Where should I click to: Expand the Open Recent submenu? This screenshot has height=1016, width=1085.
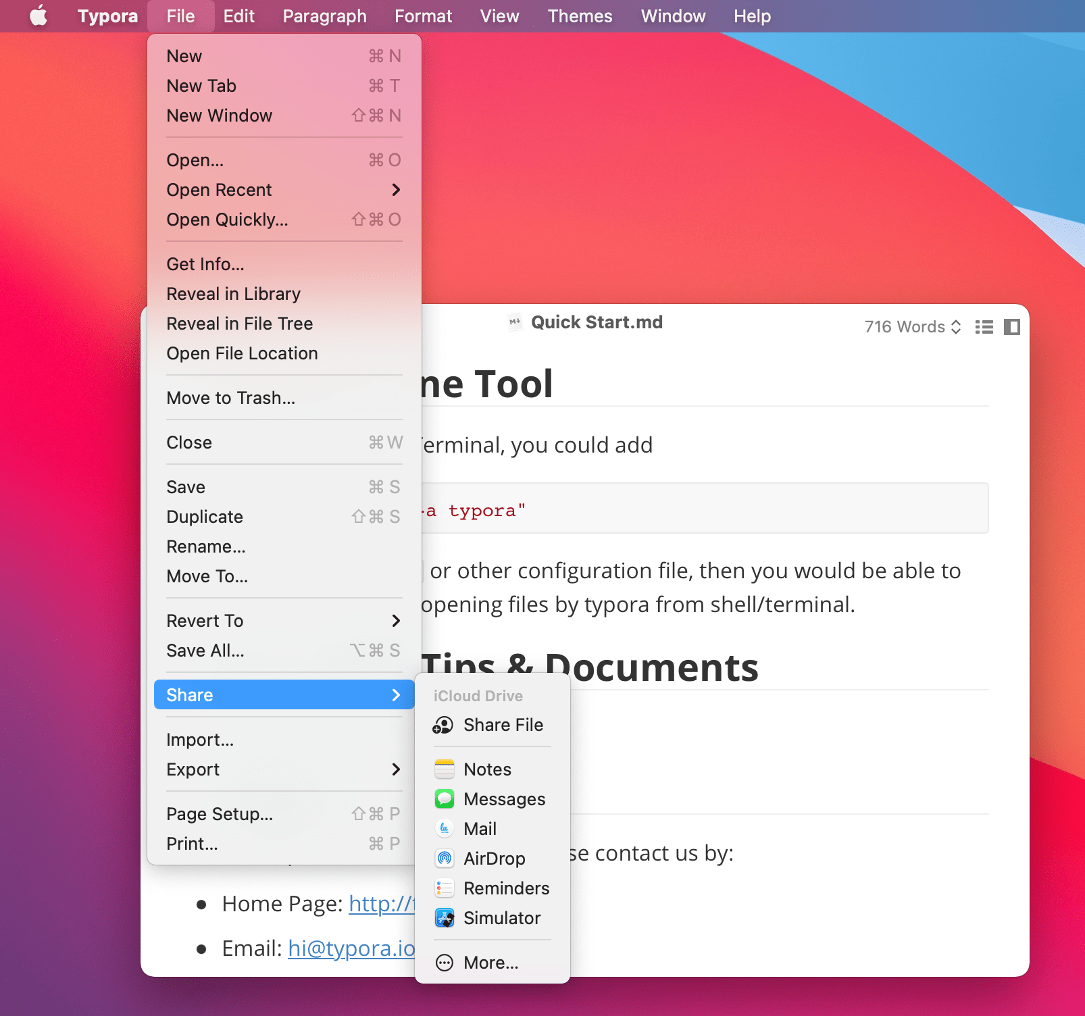pos(284,190)
